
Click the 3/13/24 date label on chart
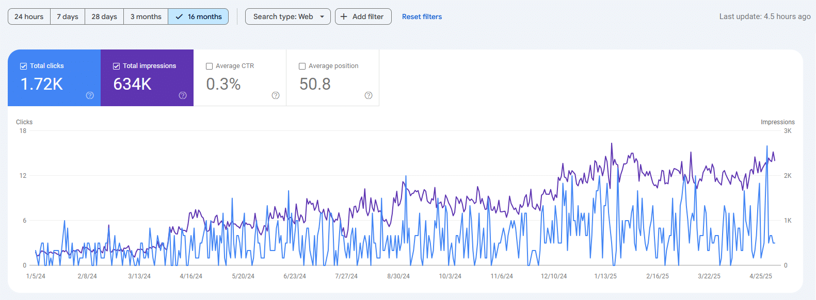pyautogui.click(x=139, y=276)
